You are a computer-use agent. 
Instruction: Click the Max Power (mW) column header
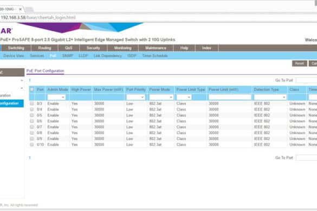click(x=108, y=89)
